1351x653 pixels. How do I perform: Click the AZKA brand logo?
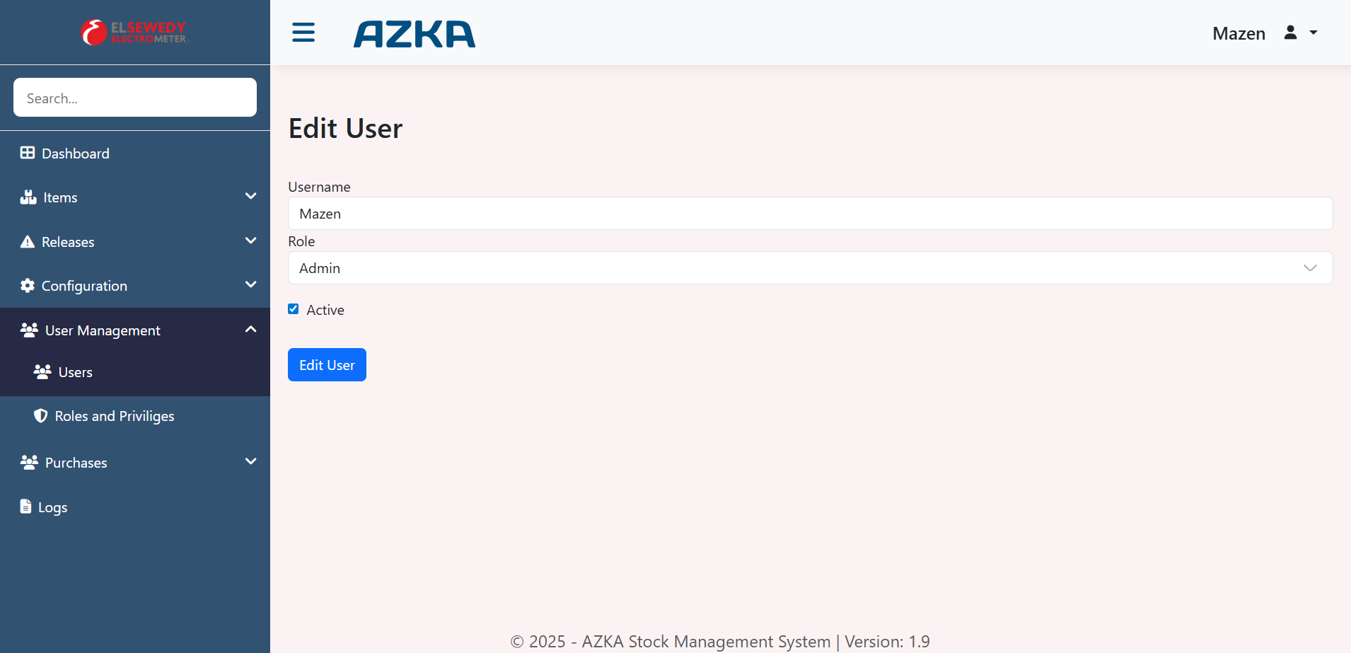[x=414, y=34]
